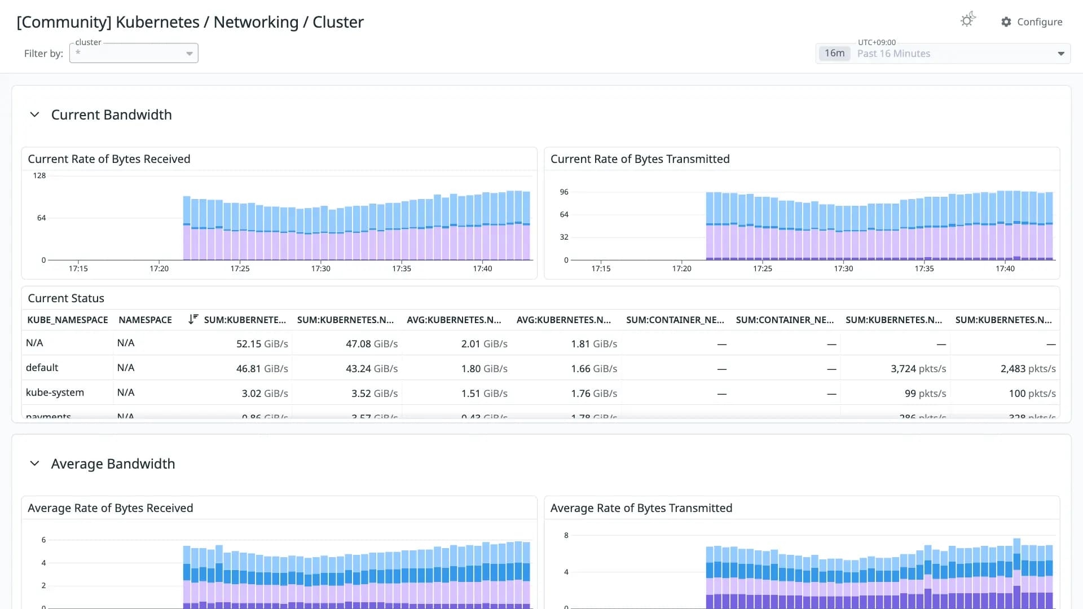Click the Configure gear icon
This screenshot has width=1083, height=609.
tap(1006, 22)
